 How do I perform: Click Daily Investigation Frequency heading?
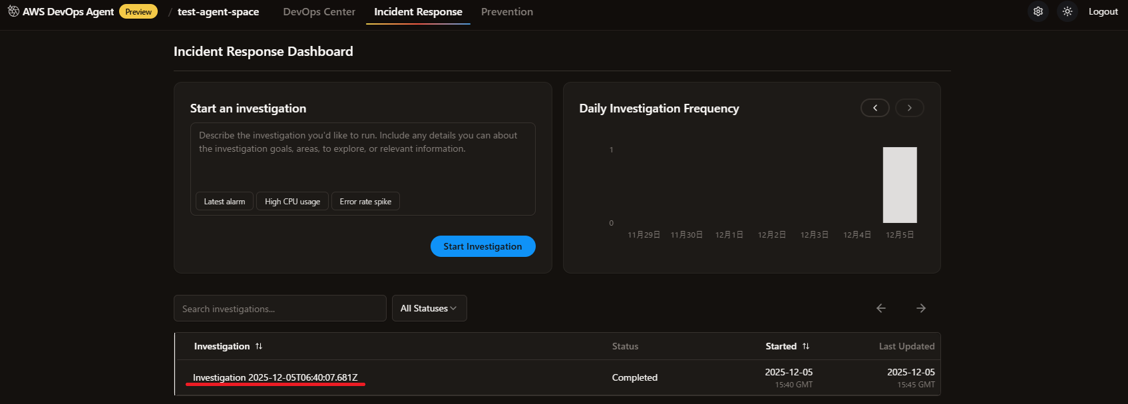(659, 108)
